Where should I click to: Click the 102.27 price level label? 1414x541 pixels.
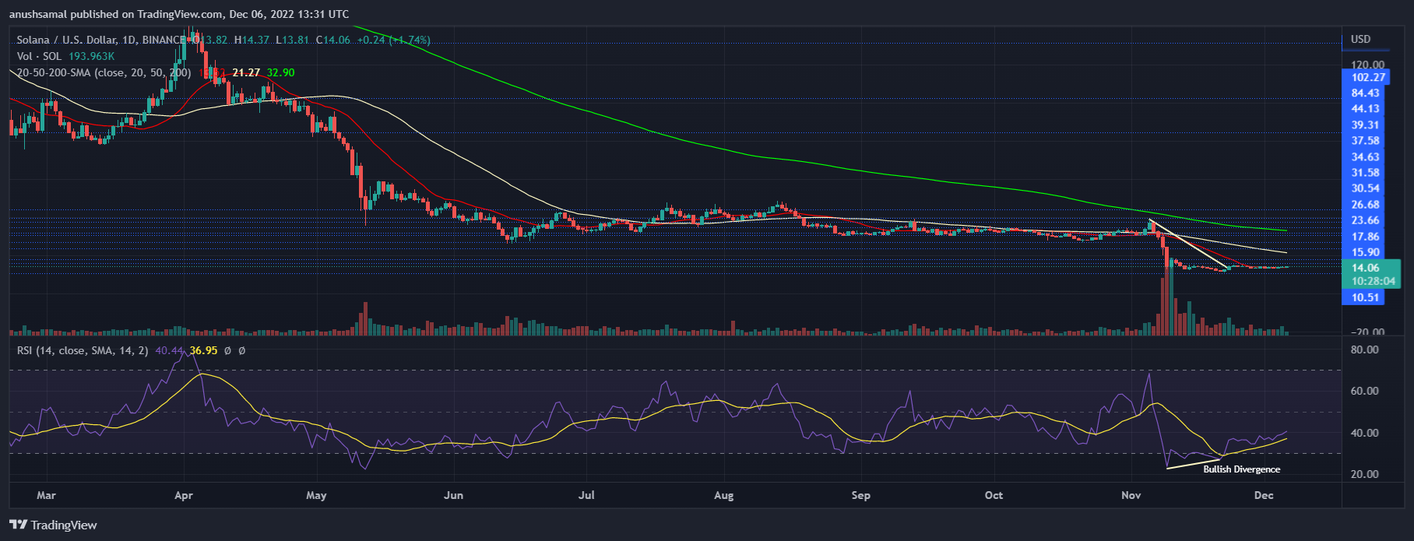(1368, 77)
